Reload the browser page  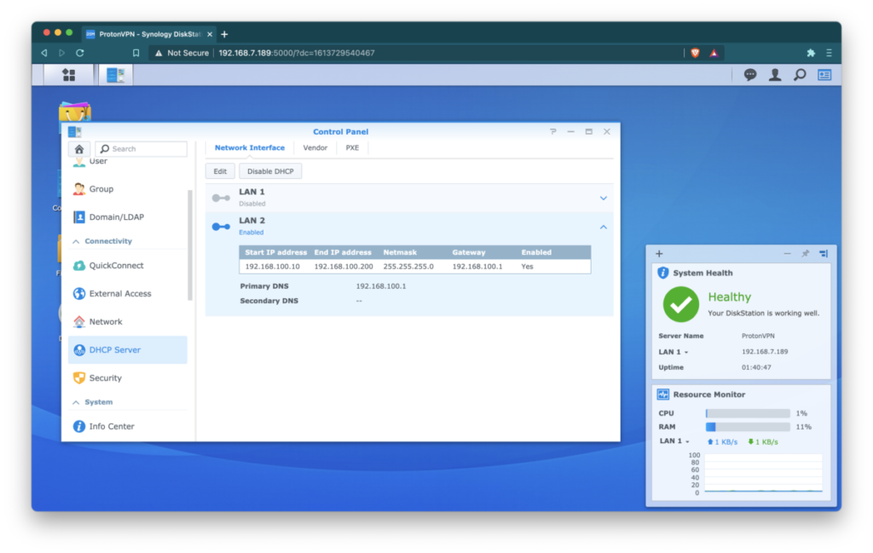point(80,53)
